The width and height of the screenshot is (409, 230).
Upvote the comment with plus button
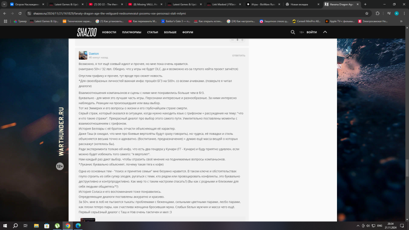(242, 40)
